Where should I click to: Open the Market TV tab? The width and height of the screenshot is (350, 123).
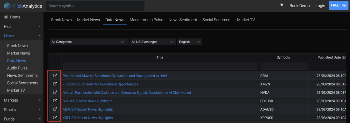tap(246, 20)
